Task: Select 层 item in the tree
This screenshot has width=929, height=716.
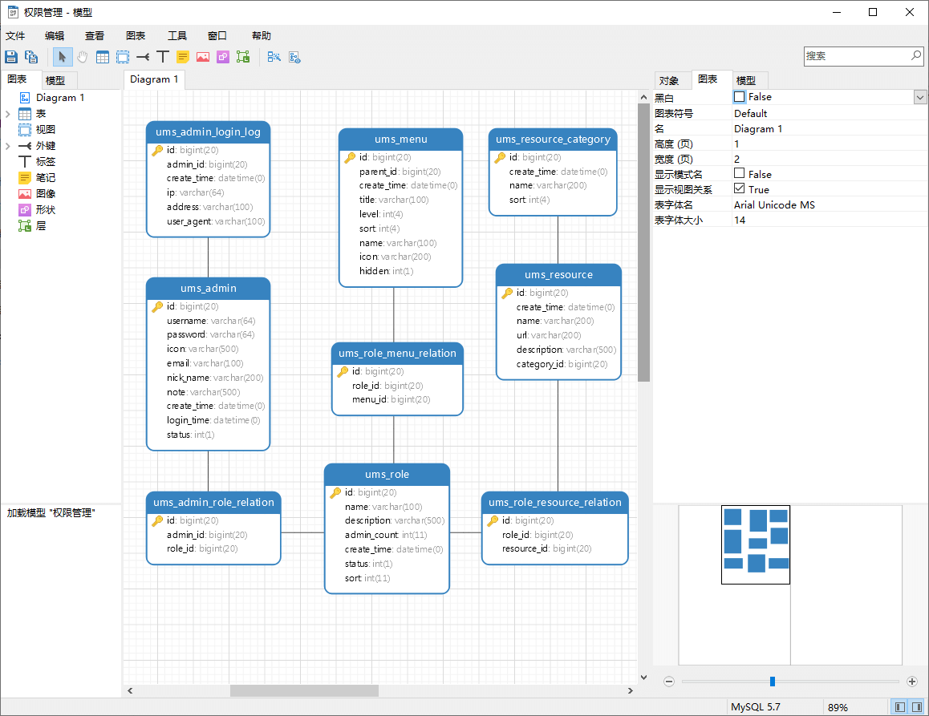Action: (x=41, y=225)
